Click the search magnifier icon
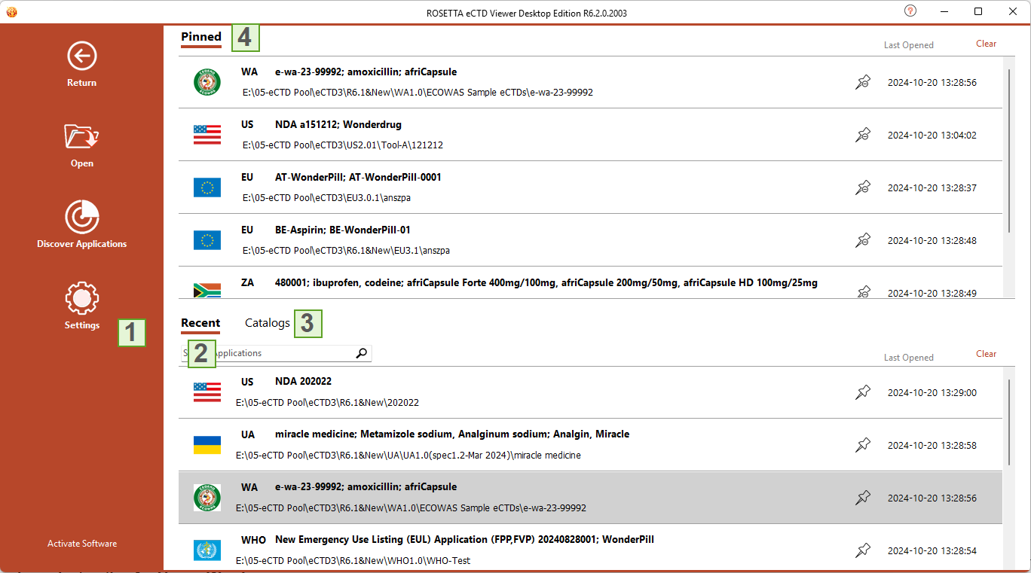1031x573 pixels. (362, 353)
